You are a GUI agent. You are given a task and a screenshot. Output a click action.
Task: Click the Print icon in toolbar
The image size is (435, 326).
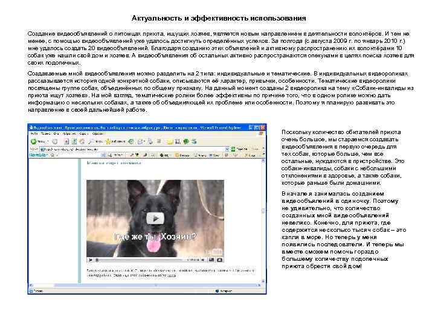(150, 141)
